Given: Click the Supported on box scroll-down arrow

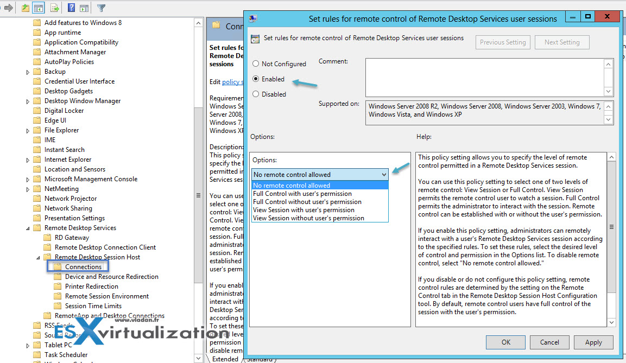Looking at the screenshot, I should (609, 120).
